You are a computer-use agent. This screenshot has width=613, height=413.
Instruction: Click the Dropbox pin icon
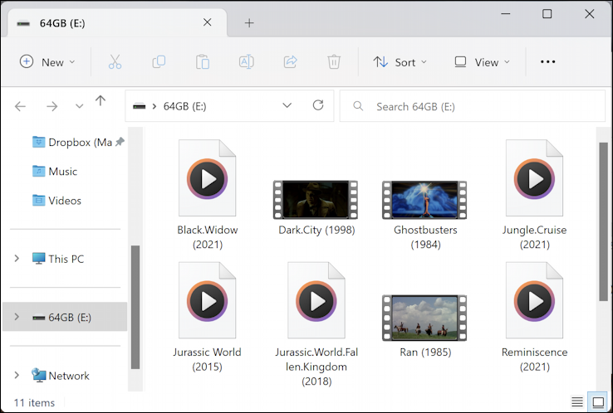[120, 142]
